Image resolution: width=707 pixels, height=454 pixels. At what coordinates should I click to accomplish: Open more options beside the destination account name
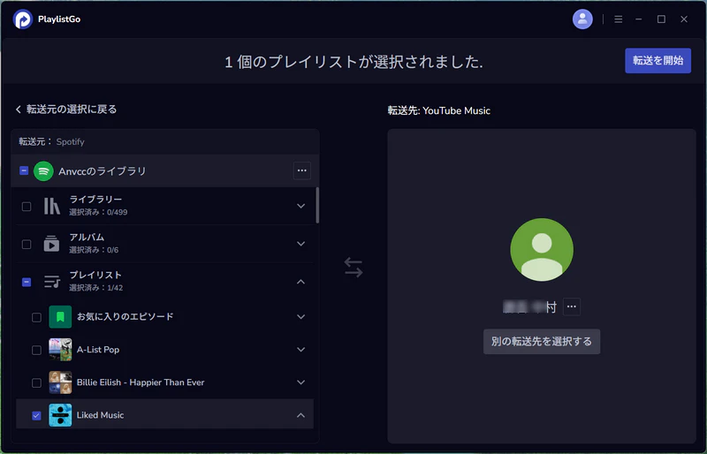tap(571, 306)
